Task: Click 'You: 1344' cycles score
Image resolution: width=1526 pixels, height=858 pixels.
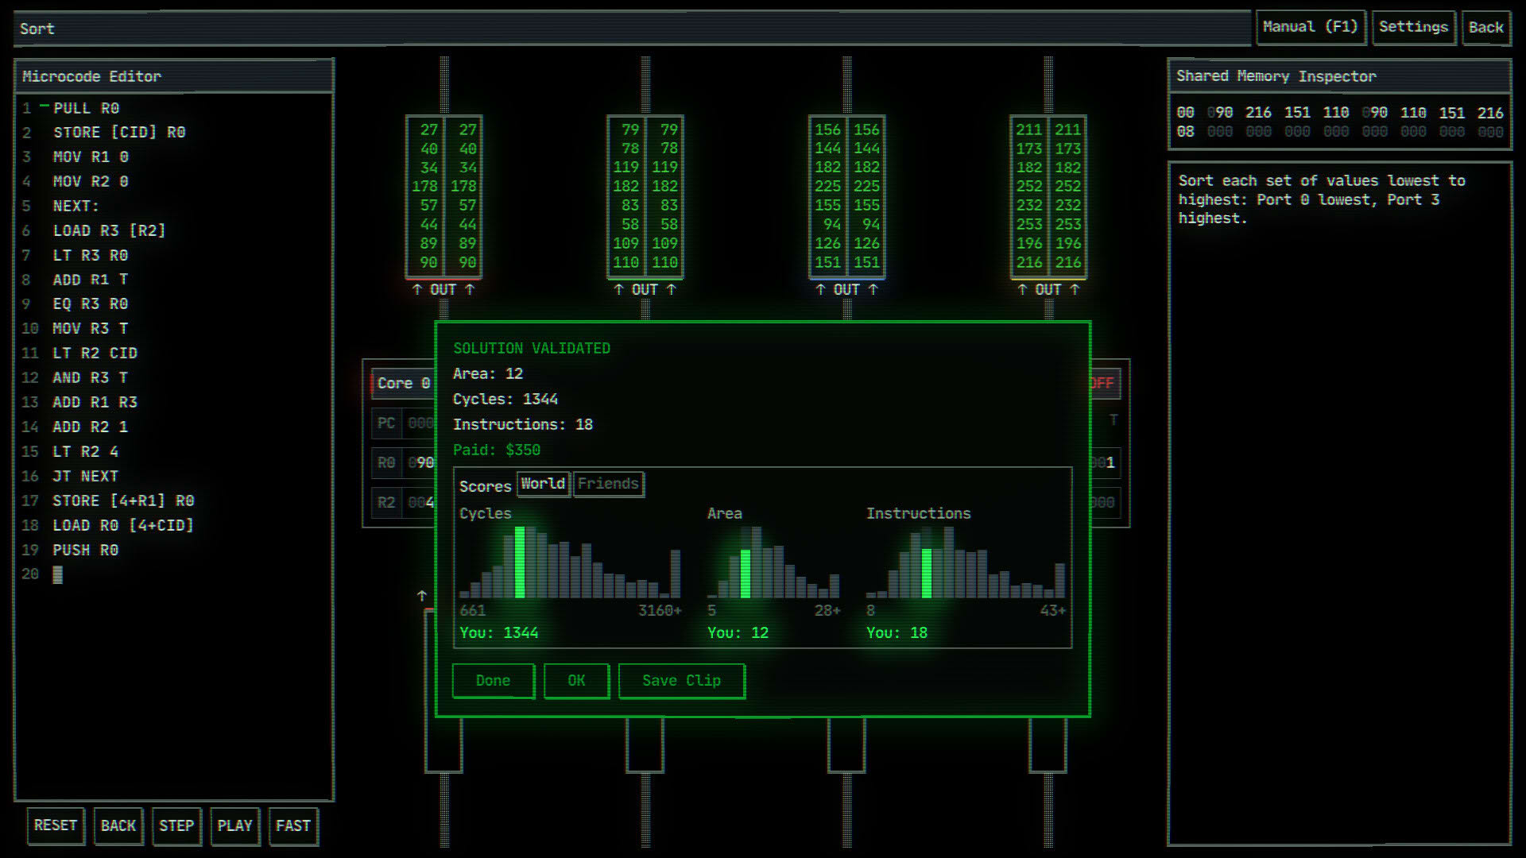Action: pyautogui.click(x=499, y=633)
